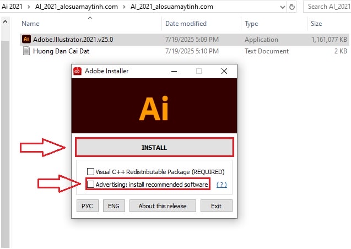This screenshot has height=249, width=351.
Task: Click the Application type cell
Action: pyautogui.click(x=261, y=39)
